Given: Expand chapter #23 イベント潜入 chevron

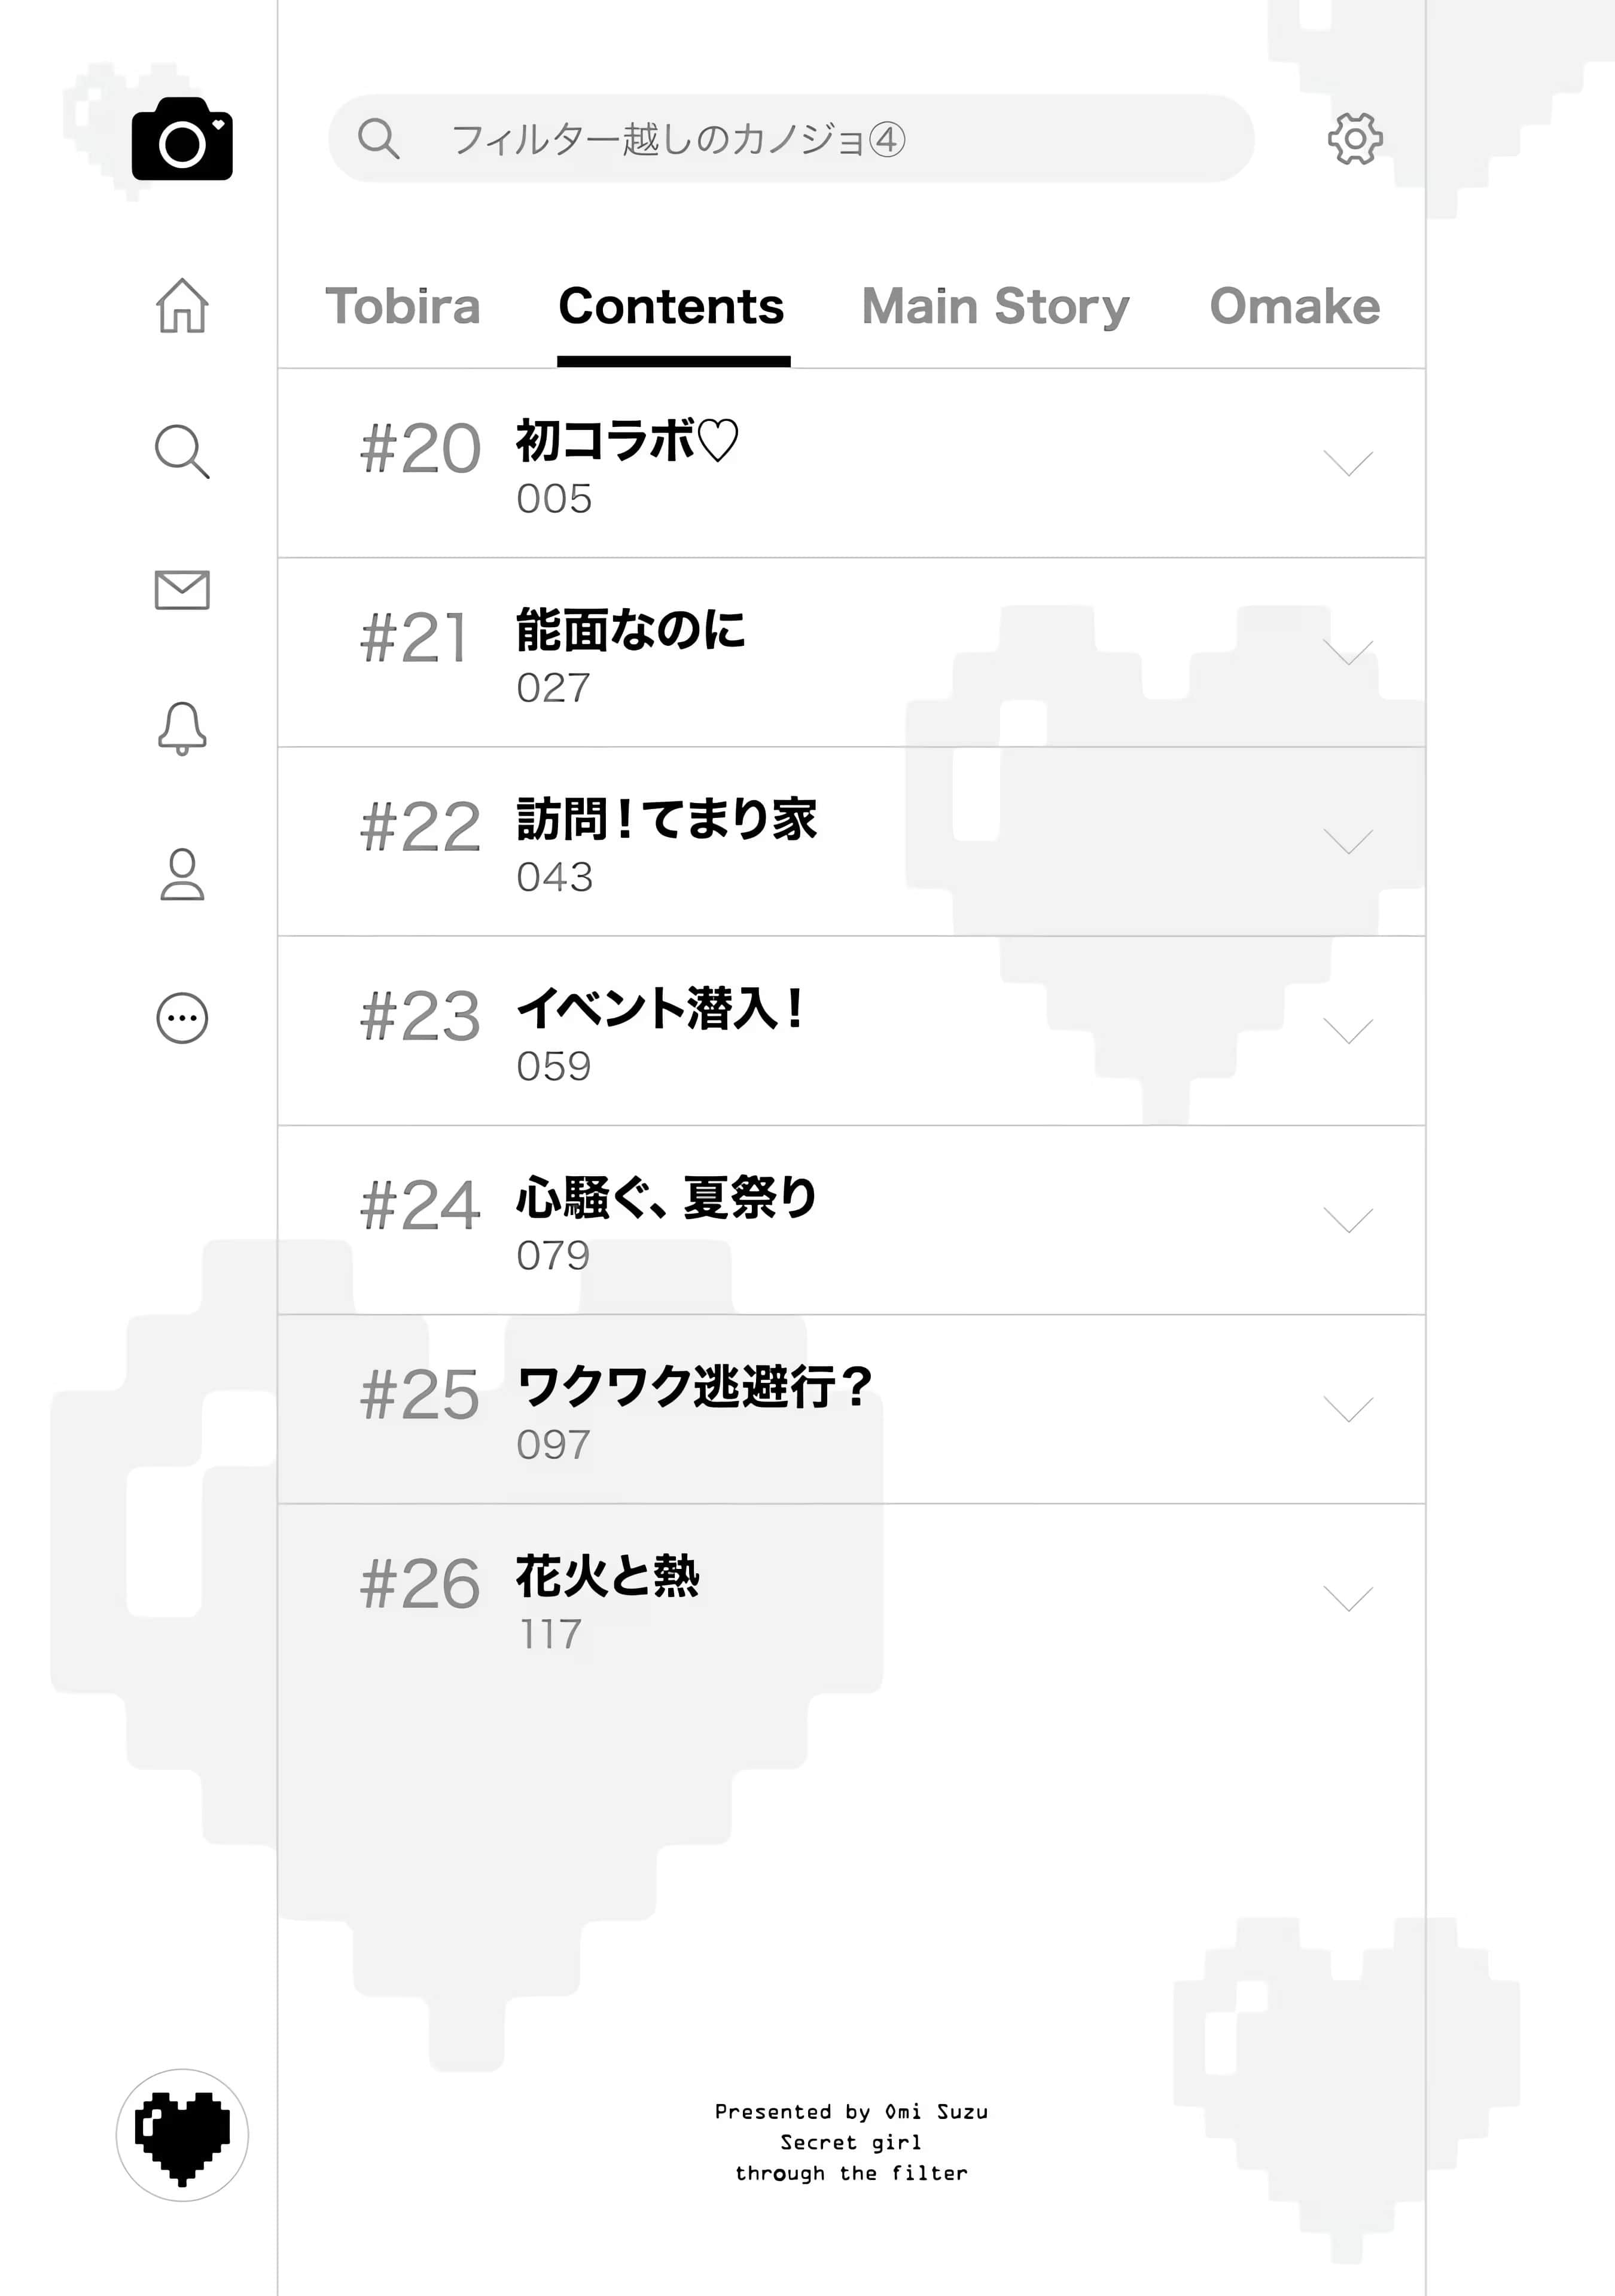Looking at the screenshot, I should pos(1347,1031).
